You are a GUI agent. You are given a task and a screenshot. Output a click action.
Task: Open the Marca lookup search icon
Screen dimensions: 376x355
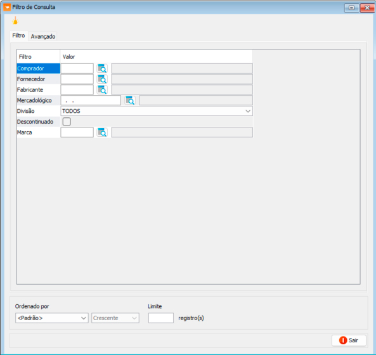(102, 132)
